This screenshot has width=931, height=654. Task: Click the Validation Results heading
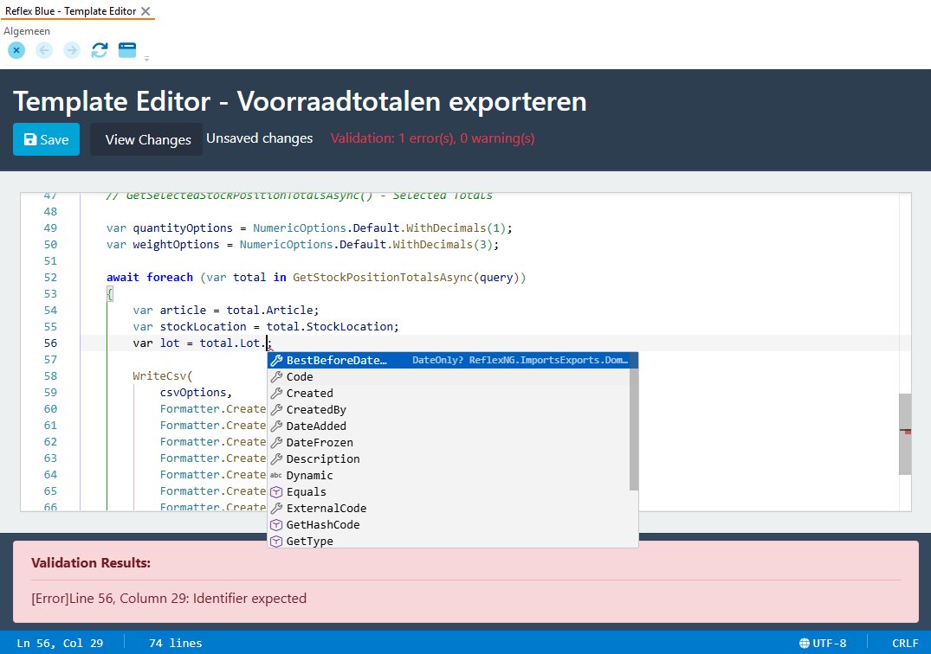(x=91, y=562)
